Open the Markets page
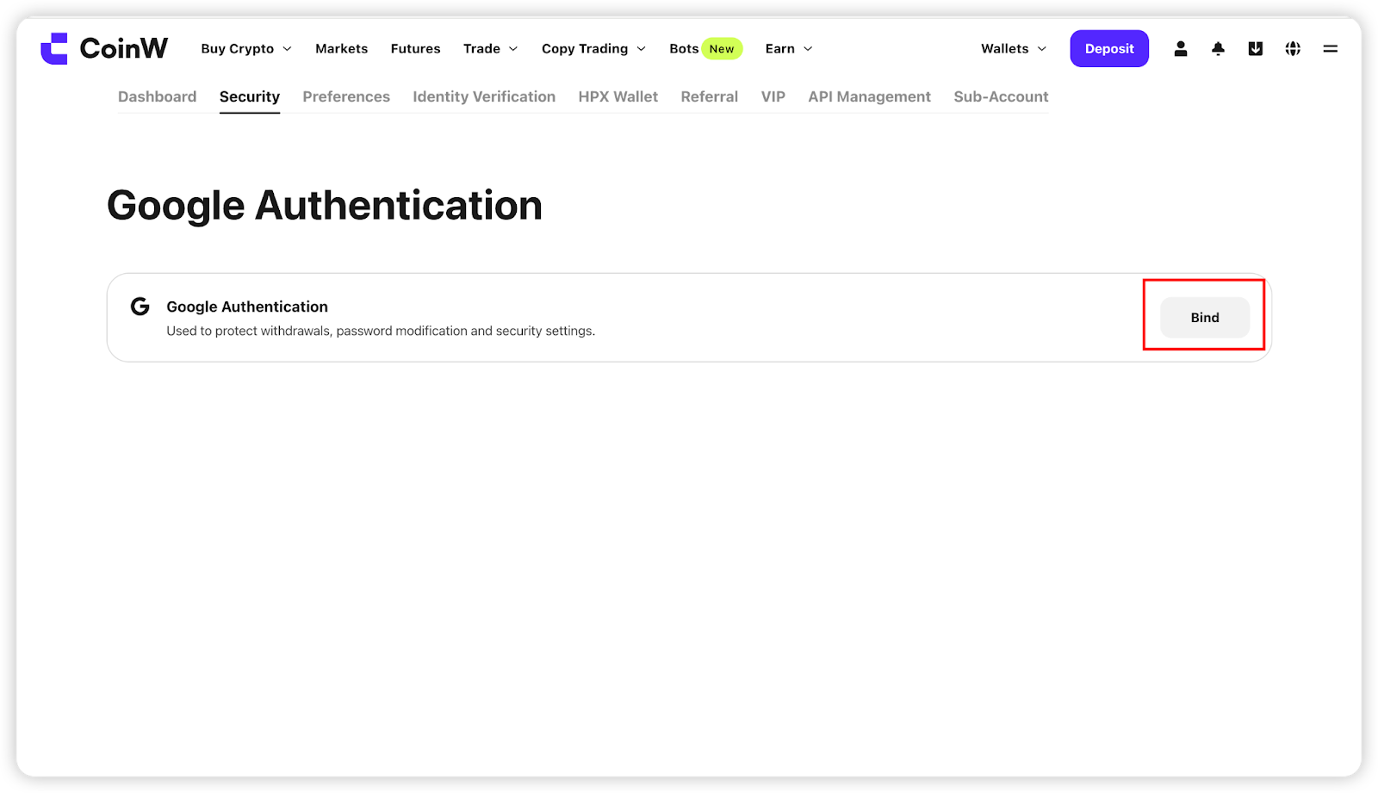This screenshot has width=1378, height=793. click(341, 49)
